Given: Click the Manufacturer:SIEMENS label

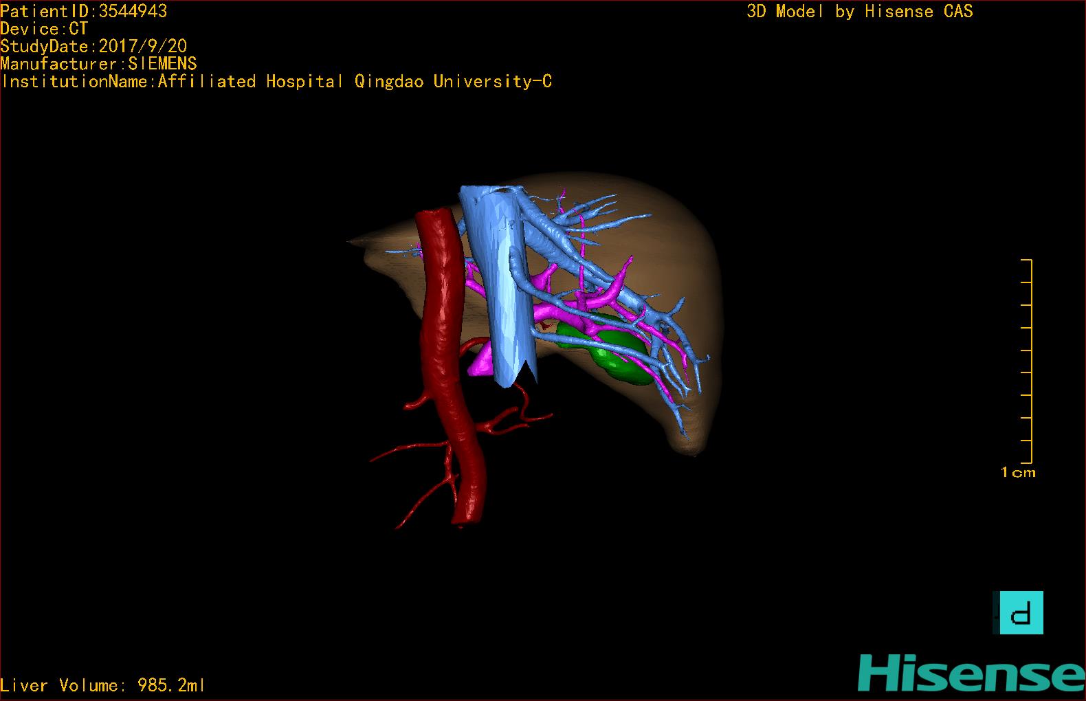Looking at the screenshot, I should click(98, 64).
